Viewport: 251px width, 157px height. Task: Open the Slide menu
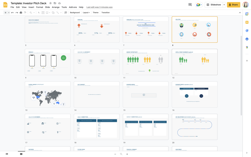pyautogui.click(x=47, y=7)
